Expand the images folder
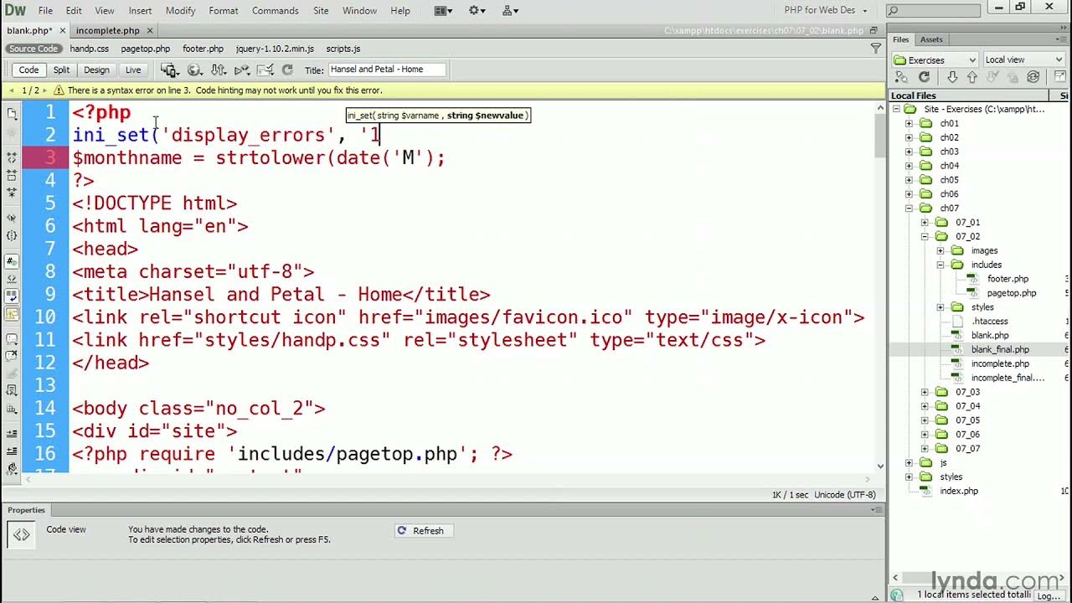 (941, 250)
